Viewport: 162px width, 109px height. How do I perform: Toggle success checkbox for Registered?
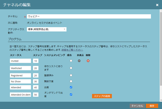(71, 75)
